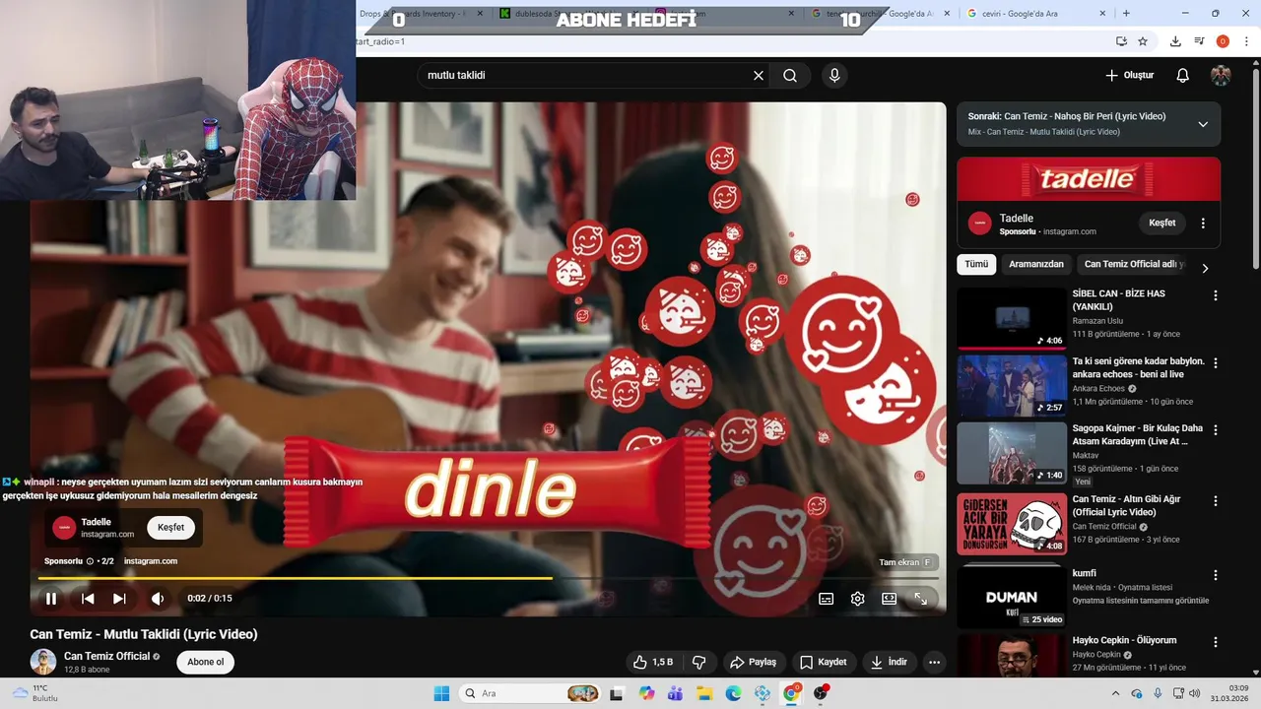This screenshot has height=709, width=1261.
Task: Open Chrome media control icon
Action: 1199,41
